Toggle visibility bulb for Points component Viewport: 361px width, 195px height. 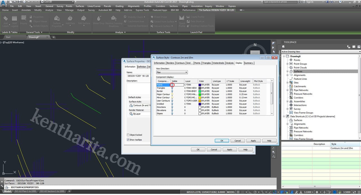coord(172,85)
